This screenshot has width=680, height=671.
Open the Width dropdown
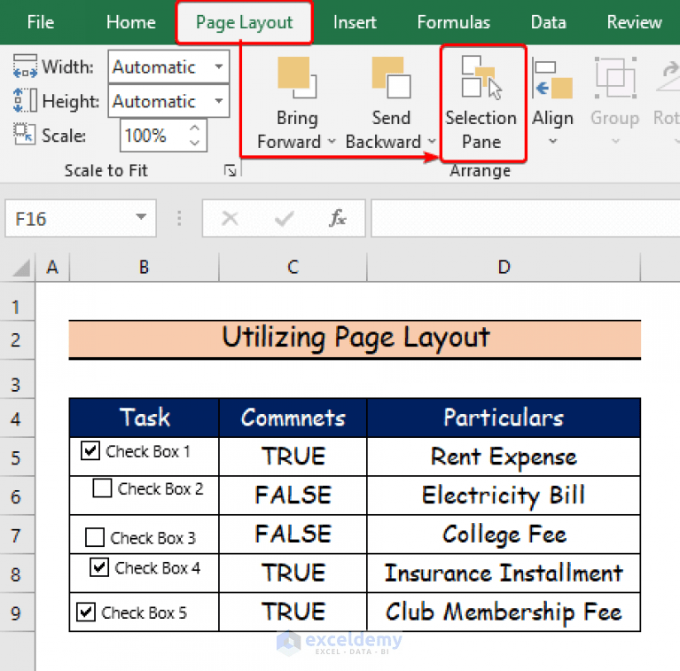[219, 66]
